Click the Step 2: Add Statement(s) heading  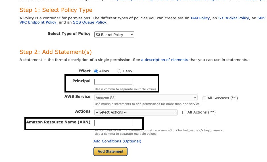55,52
